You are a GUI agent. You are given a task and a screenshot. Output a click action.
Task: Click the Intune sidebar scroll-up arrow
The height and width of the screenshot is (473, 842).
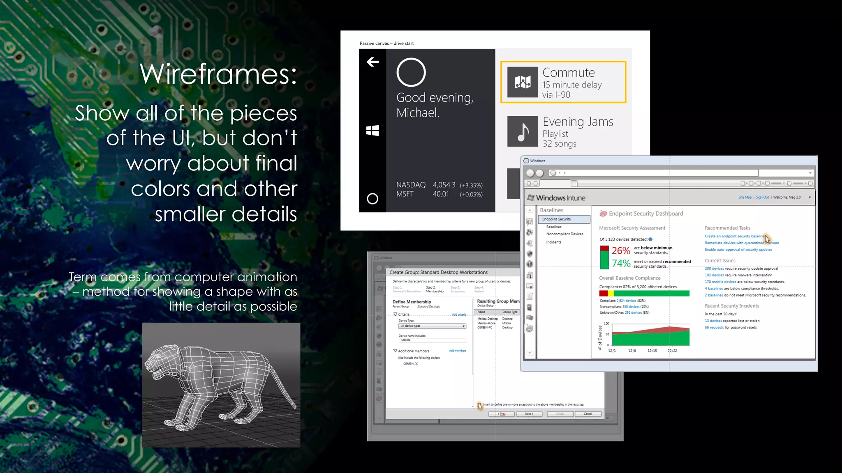[x=530, y=210]
